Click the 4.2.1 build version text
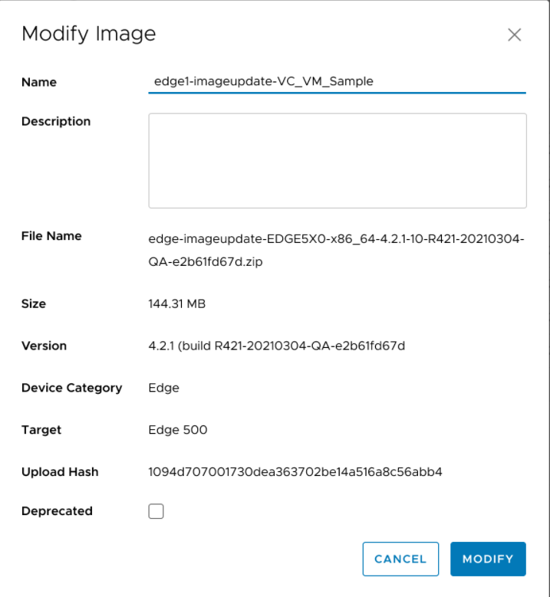Screen dimensions: 550x597 [276, 346]
